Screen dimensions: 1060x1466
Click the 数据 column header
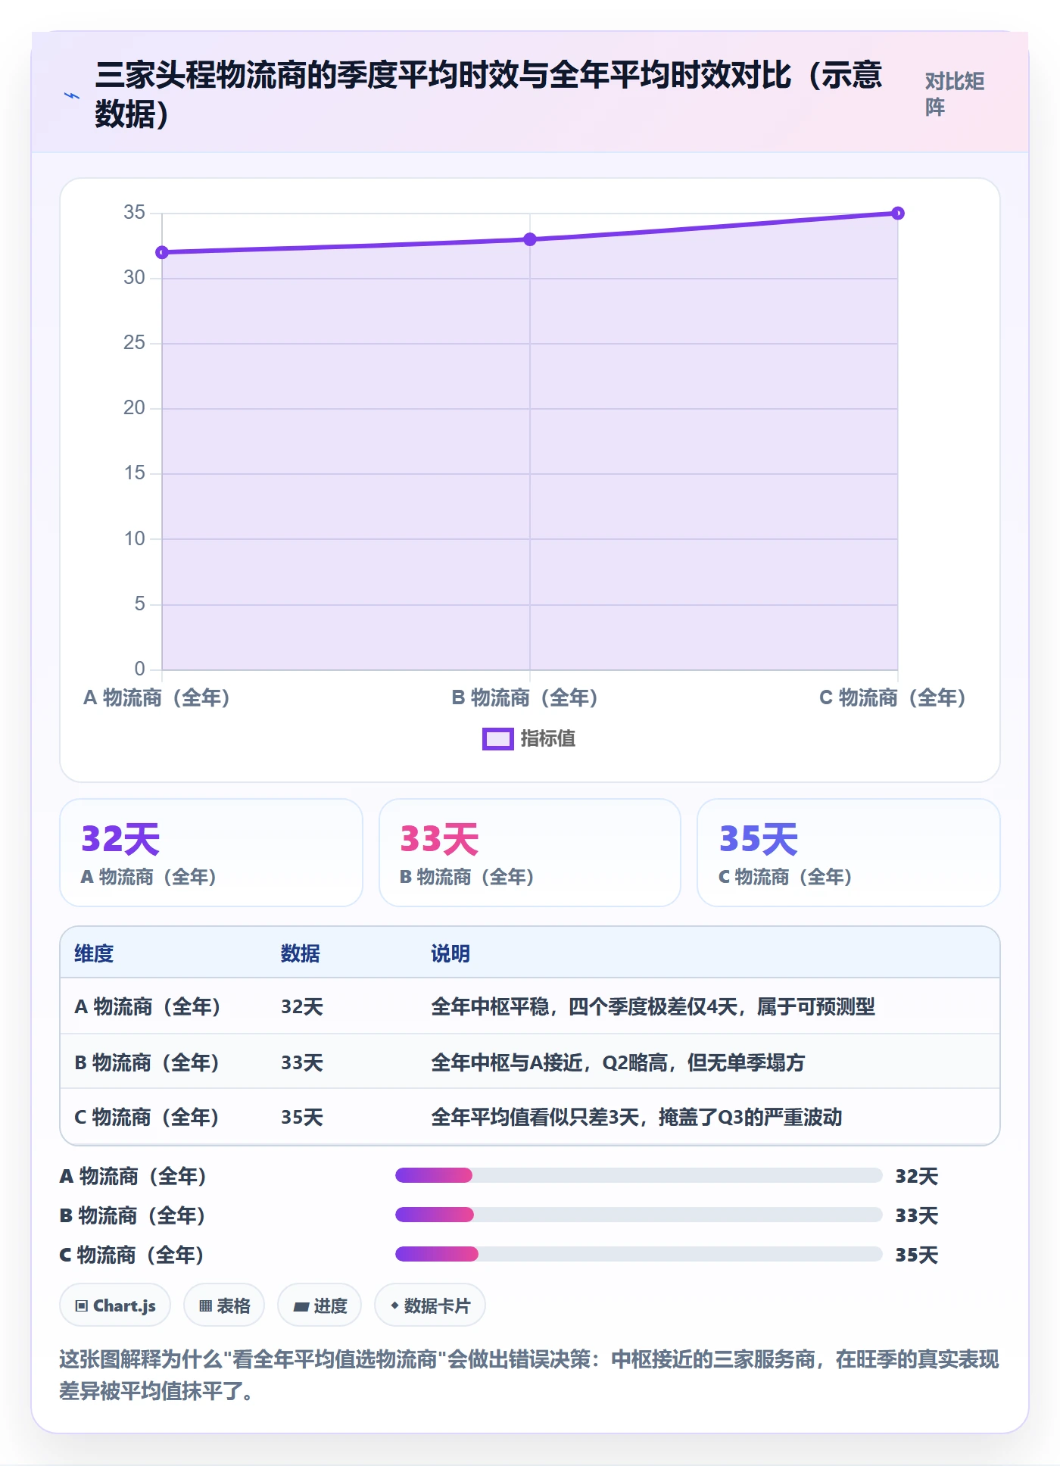click(x=301, y=953)
